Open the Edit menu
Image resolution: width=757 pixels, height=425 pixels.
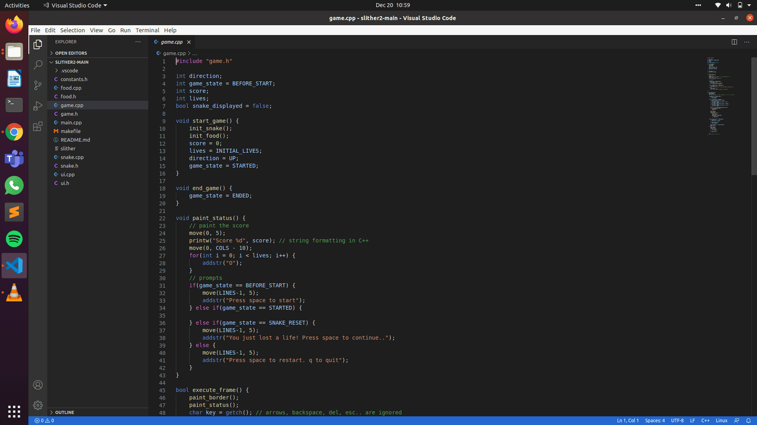[50, 30]
